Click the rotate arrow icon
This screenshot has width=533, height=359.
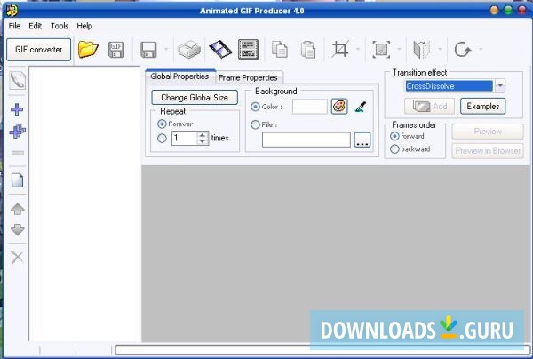(463, 50)
